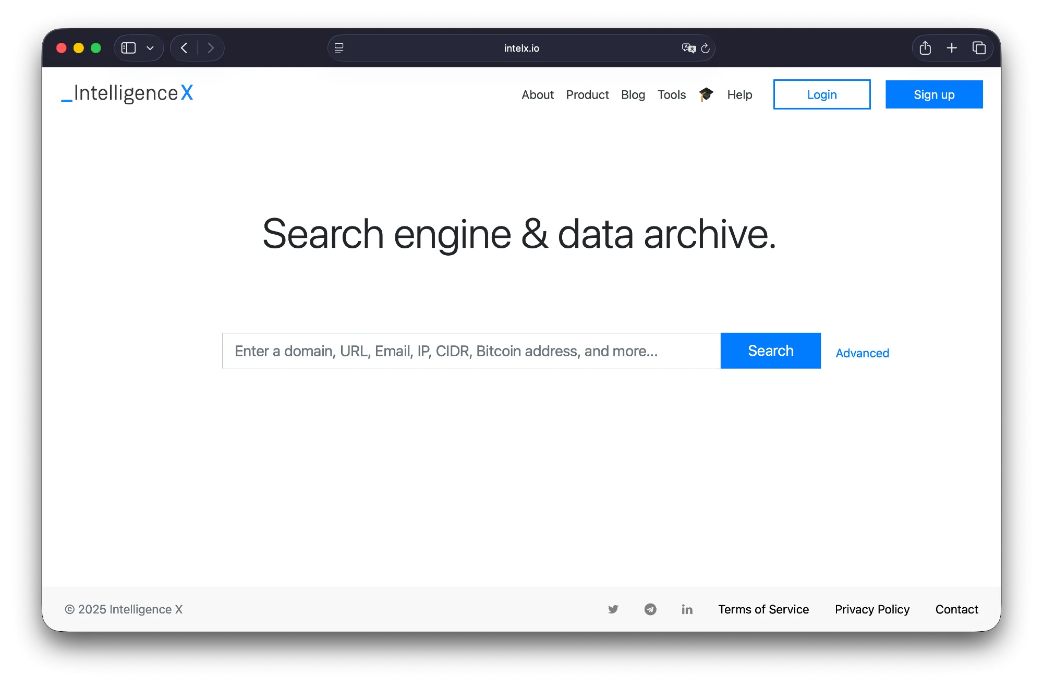Click the translate page icon
1043x687 pixels.
click(x=688, y=48)
